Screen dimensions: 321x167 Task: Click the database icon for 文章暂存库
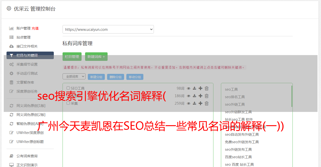point(11,82)
